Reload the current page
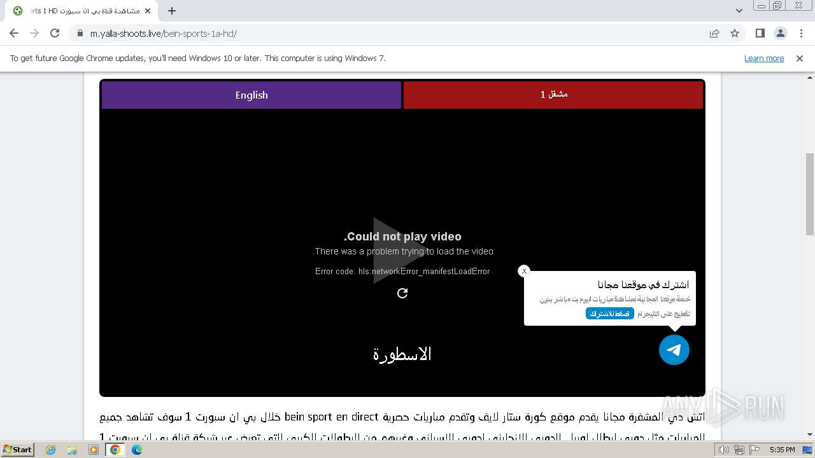The height and width of the screenshot is (458, 815). pyautogui.click(x=55, y=33)
